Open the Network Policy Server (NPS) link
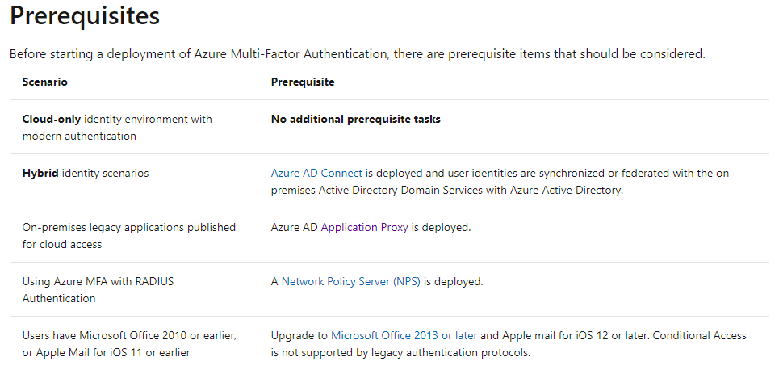Screen dimensions: 779x370 point(350,281)
